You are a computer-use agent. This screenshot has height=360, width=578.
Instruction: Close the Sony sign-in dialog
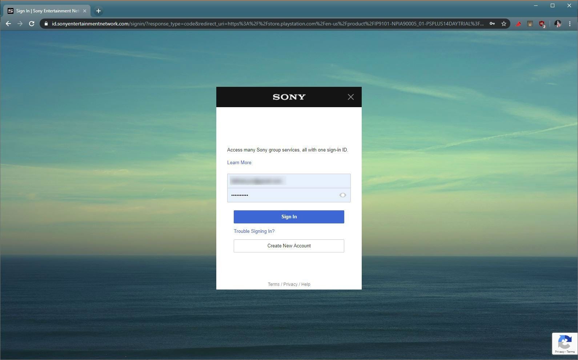coord(350,97)
